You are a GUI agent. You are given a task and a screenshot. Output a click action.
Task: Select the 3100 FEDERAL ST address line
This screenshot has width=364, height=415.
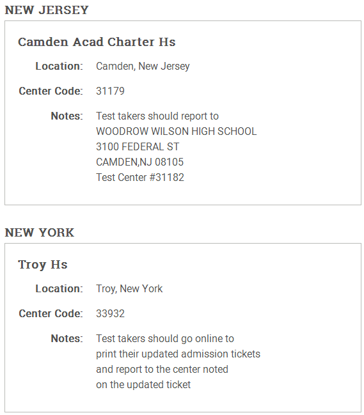(x=138, y=146)
